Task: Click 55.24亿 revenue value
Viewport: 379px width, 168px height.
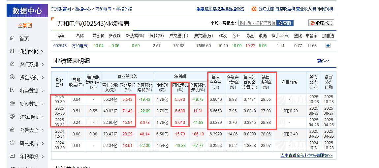Action: [110, 99]
